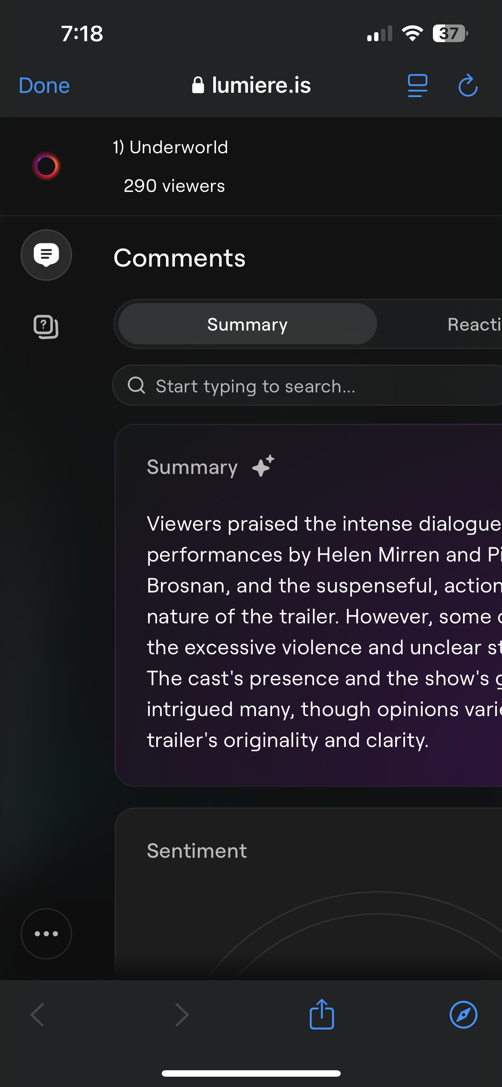The height and width of the screenshot is (1087, 502).
Task: Open page in Safari compass icon
Action: tap(463, 1015)
